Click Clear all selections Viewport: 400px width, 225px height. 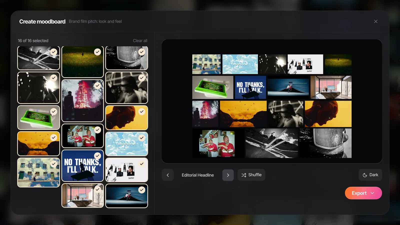coord(140,41)
